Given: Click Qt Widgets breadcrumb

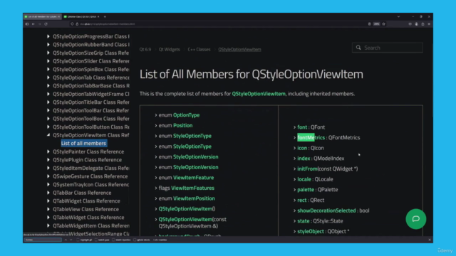Looking at the screenshot, I should [x=170, y=49].
